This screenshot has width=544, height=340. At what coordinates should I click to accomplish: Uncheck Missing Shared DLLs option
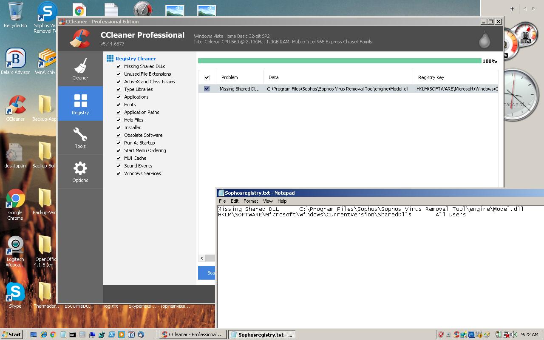pyautogui.click(x=119, y=66)
